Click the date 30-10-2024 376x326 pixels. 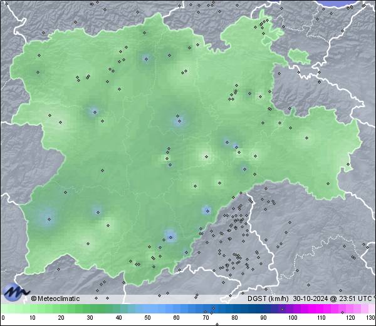tap(310, 298)
